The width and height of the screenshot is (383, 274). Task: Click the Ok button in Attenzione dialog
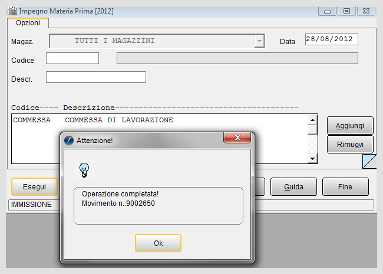158,243
